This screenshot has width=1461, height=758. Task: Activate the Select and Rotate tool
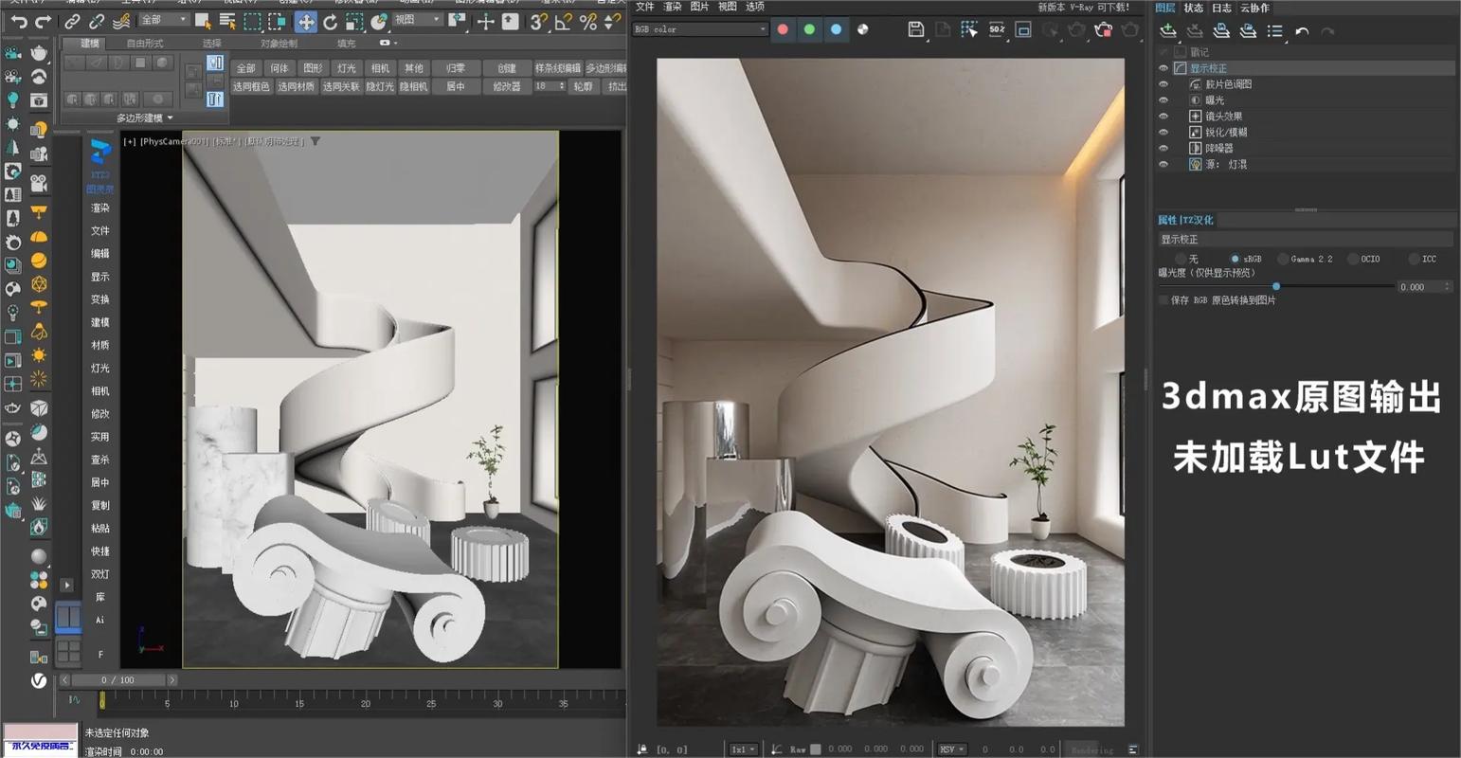point(330,21)
